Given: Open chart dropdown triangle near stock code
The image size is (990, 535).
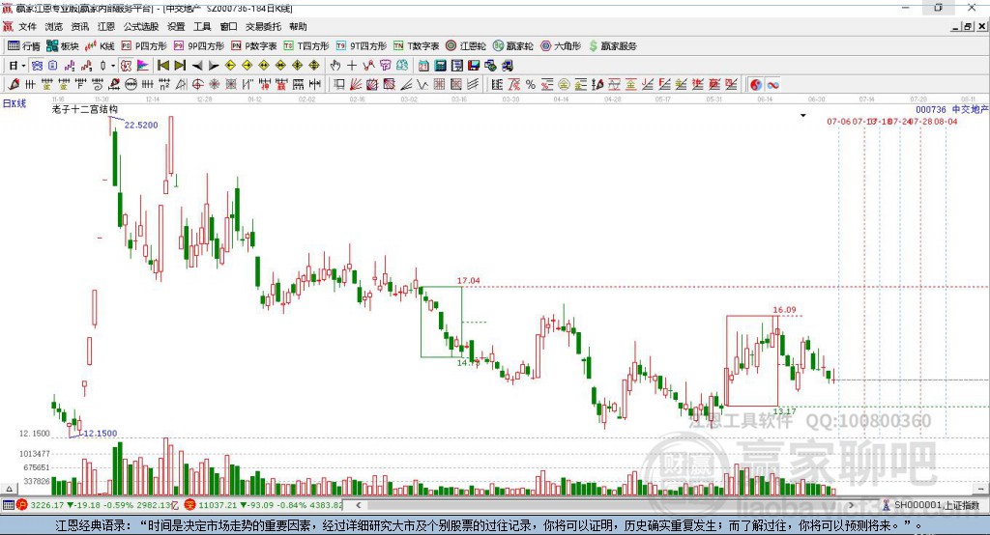Looking at the screenshot, I should click(x=803, y=116).
